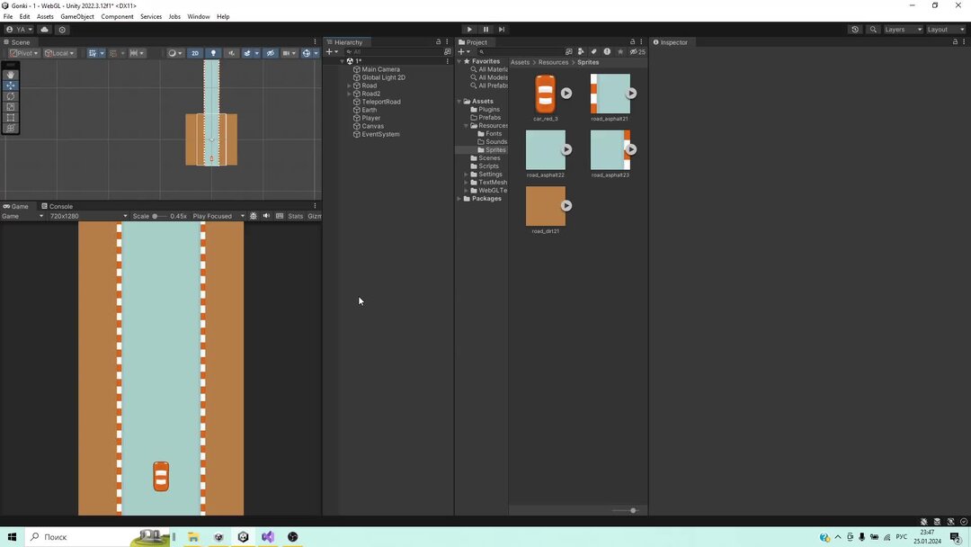Viewport: 971px width, 547px height.
Task: Select the road_dirt21 sprite thumbnail
Action: coord(545,206)
